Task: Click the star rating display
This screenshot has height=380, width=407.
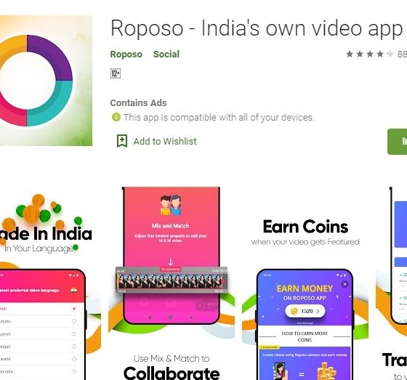Action: coord(370,54)
